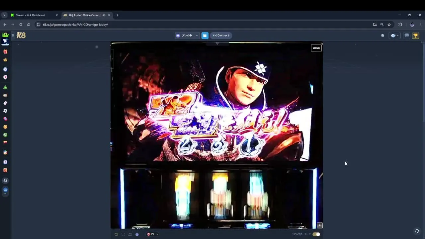
Task: Expand the プレイ中 dropdown
Action: click(187, 36)
